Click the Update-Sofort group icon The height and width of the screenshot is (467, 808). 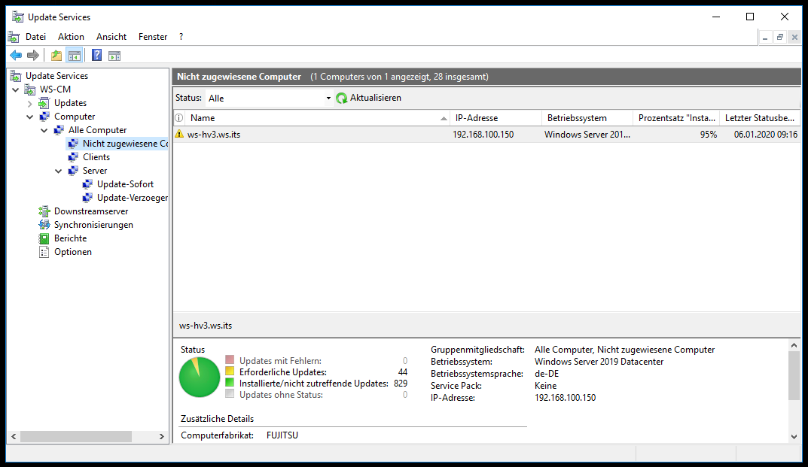coord(87,183)
